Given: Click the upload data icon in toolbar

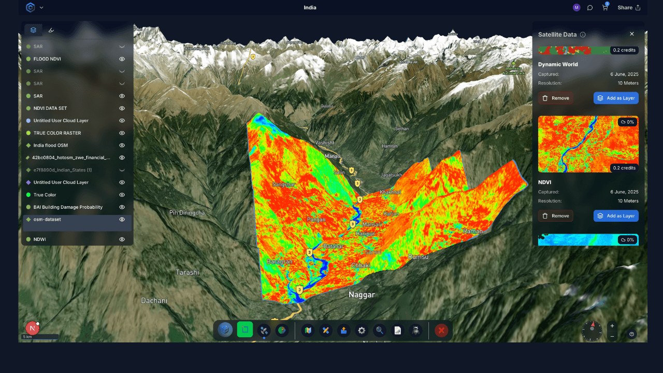Looking at the screenshot, I should pyautogui.click(x=343, y=331).
